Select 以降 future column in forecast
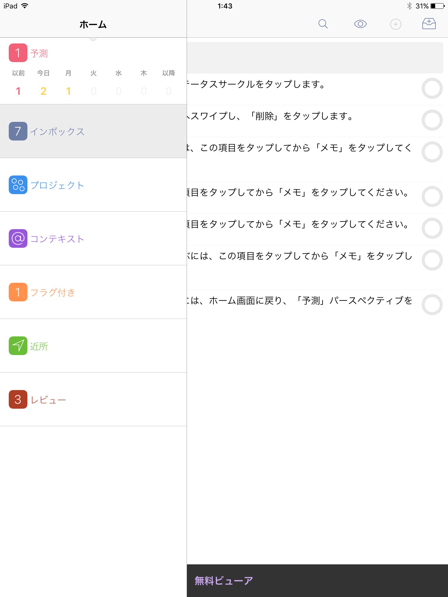The width and height of the screenshot is (448, 597). click(169, 83)
